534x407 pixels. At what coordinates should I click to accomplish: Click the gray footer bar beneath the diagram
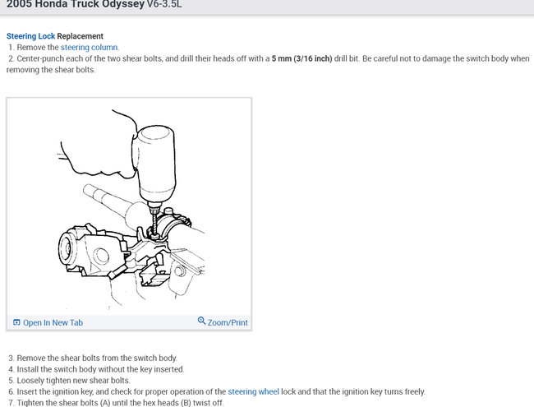[129, 322]
